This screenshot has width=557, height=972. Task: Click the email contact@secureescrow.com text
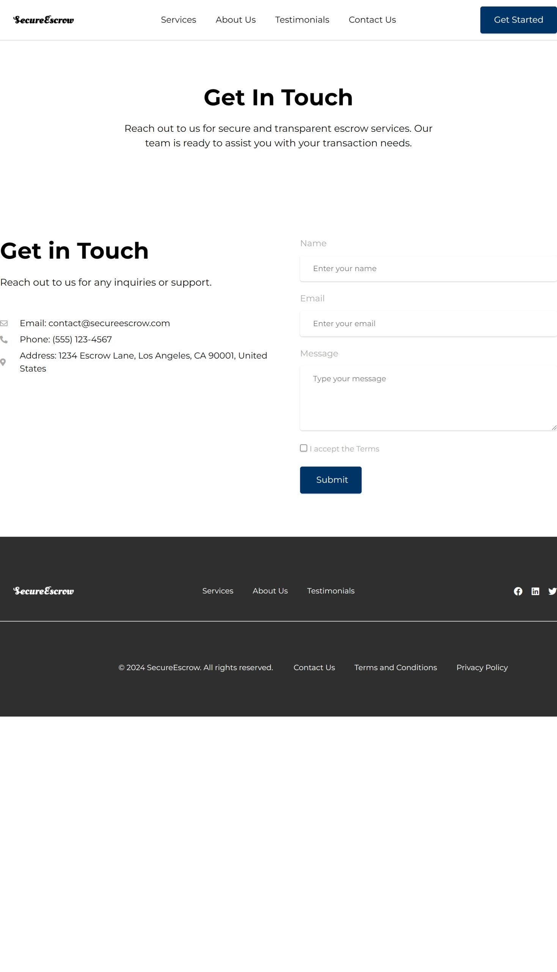tap(95, 323)
